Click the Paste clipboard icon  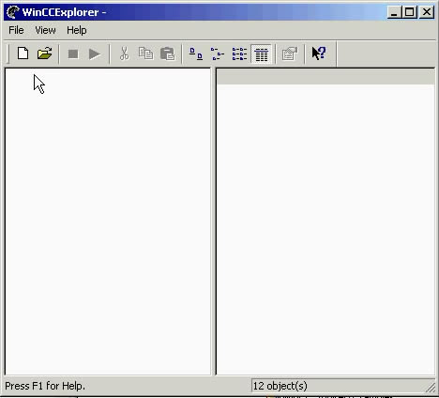pos(168,54)
